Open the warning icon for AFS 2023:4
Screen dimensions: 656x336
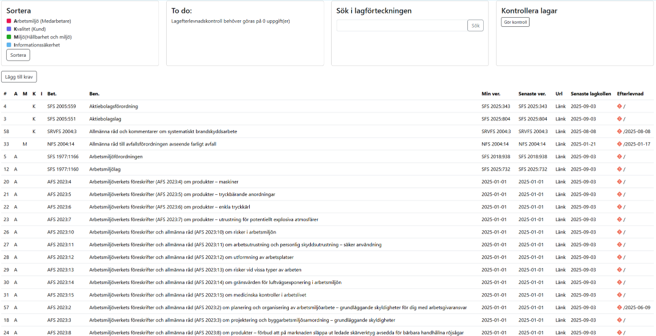click(x=619, y=181)
